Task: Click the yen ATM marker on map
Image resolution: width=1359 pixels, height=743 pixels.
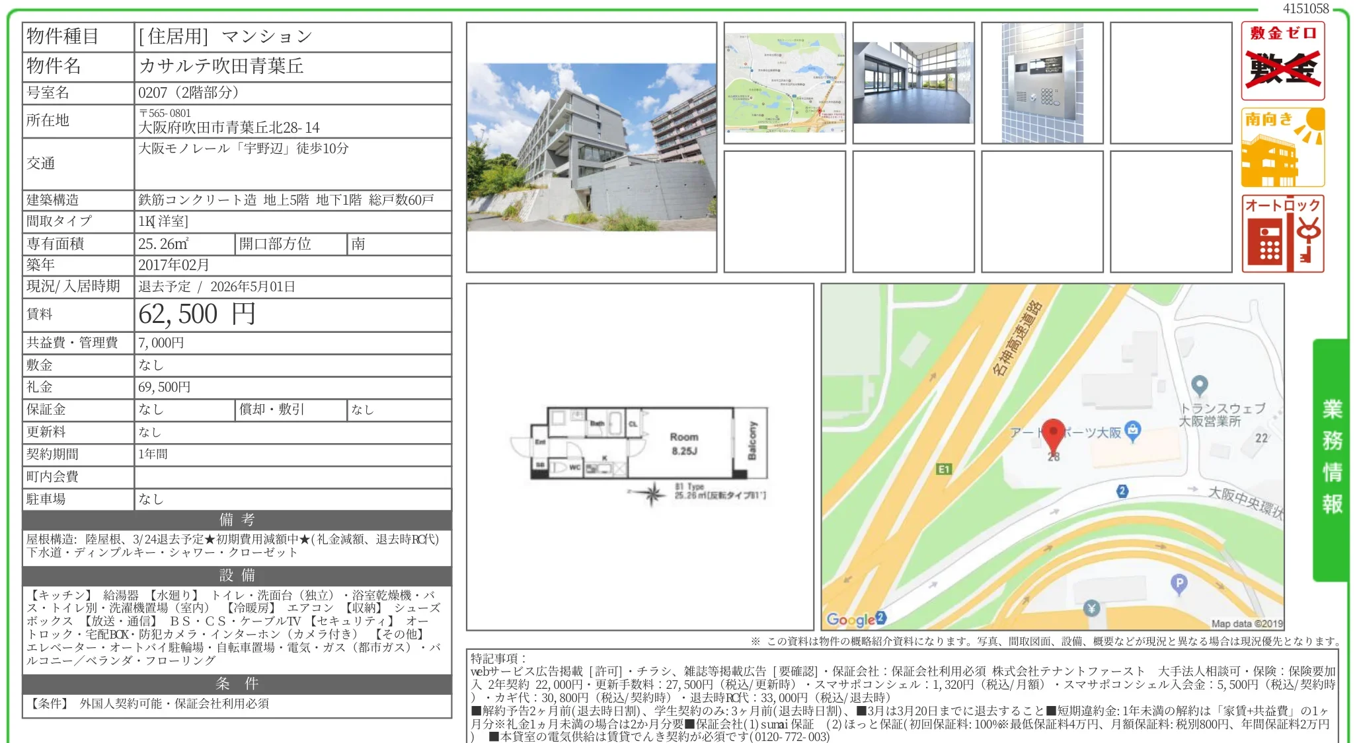Action: click(x=1091, y=608)
